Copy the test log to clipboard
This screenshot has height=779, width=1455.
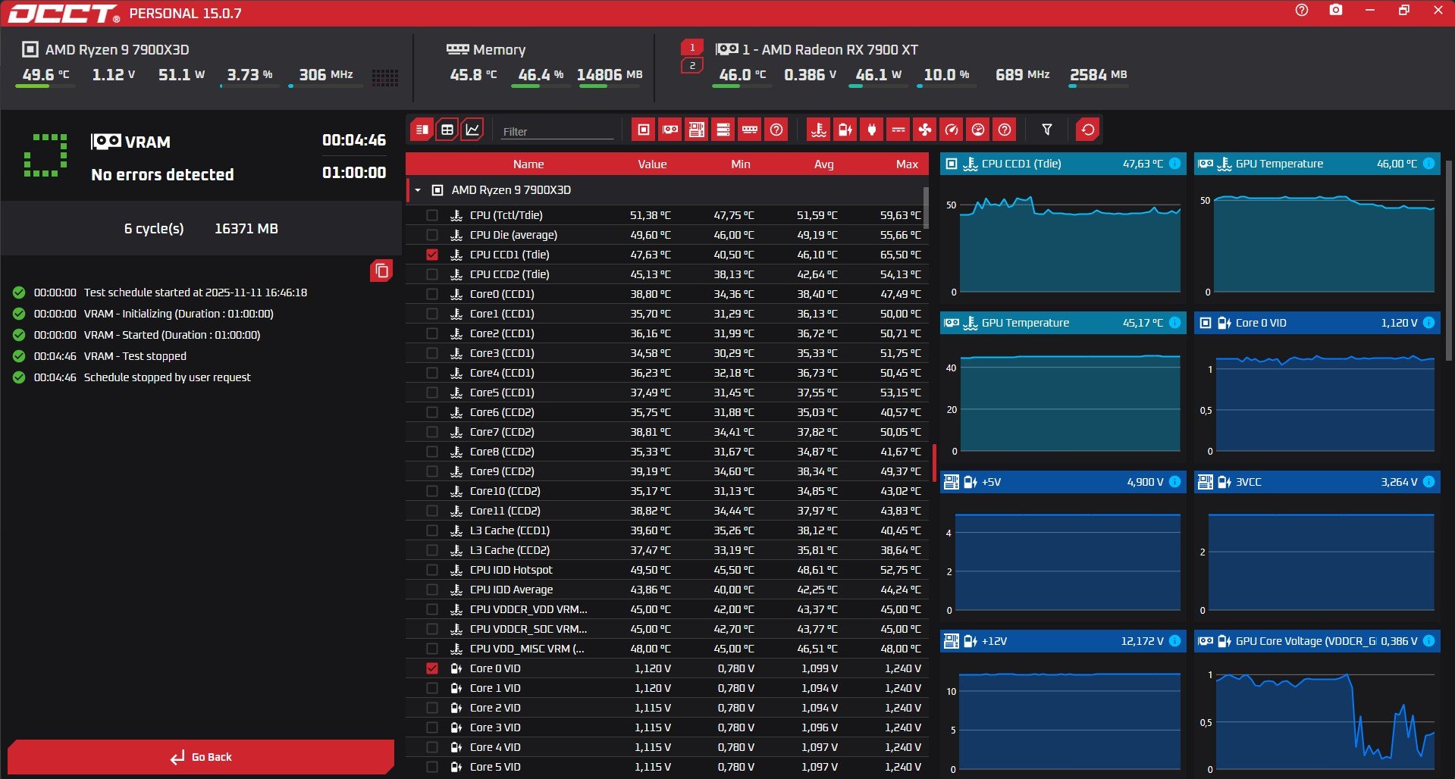tap(381, 271)
